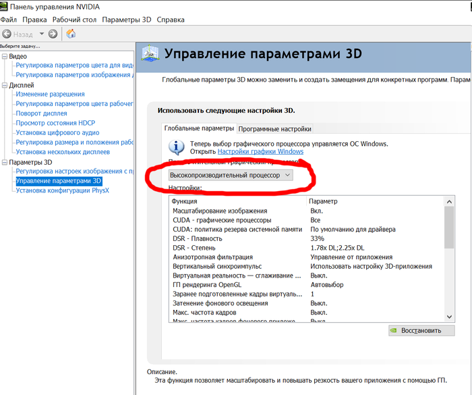Viewport: 472px width, 395px height.
Task: Select ГП рендеринга OpenGL row
Action: 307,285
